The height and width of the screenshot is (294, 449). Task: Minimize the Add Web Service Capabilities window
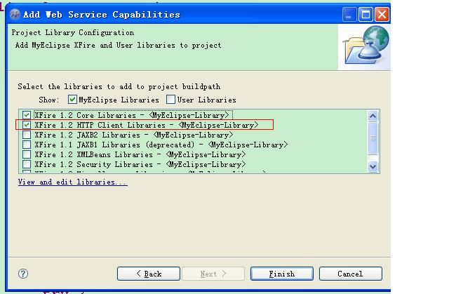coord(349,14)
